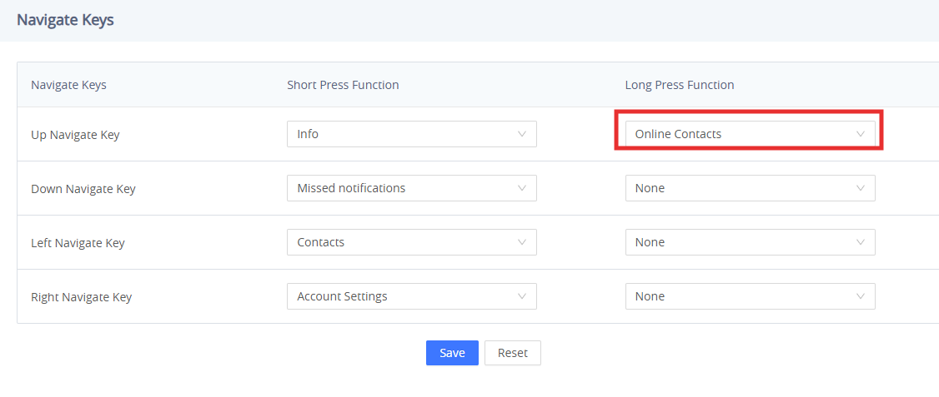The height and width of the screenshot is (397, 939).
Task: Click the chevron in the Account Settings dropdown
Action: pos(521,296)
